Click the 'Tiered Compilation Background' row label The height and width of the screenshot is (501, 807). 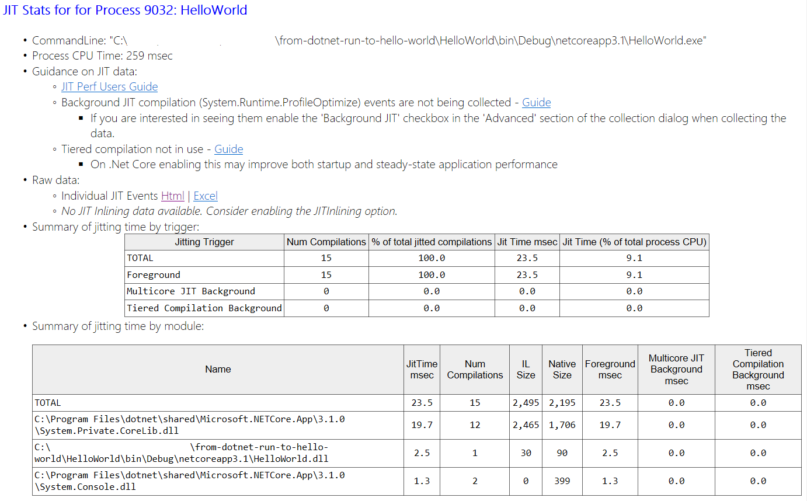click(x=204, y=308)
